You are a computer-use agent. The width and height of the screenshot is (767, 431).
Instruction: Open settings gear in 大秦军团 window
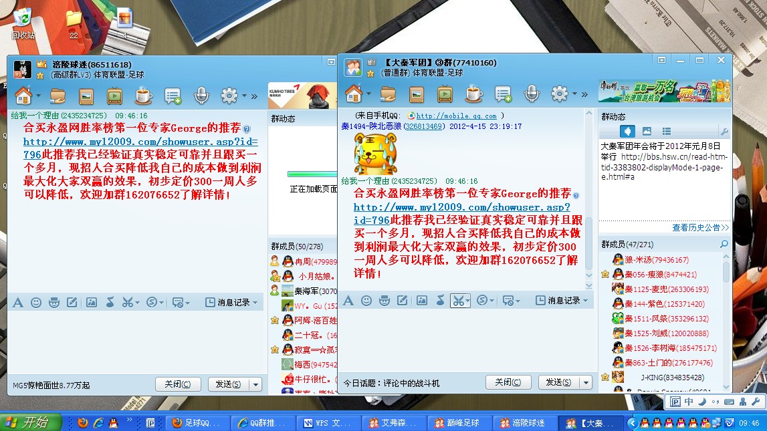tap(560, 94)
